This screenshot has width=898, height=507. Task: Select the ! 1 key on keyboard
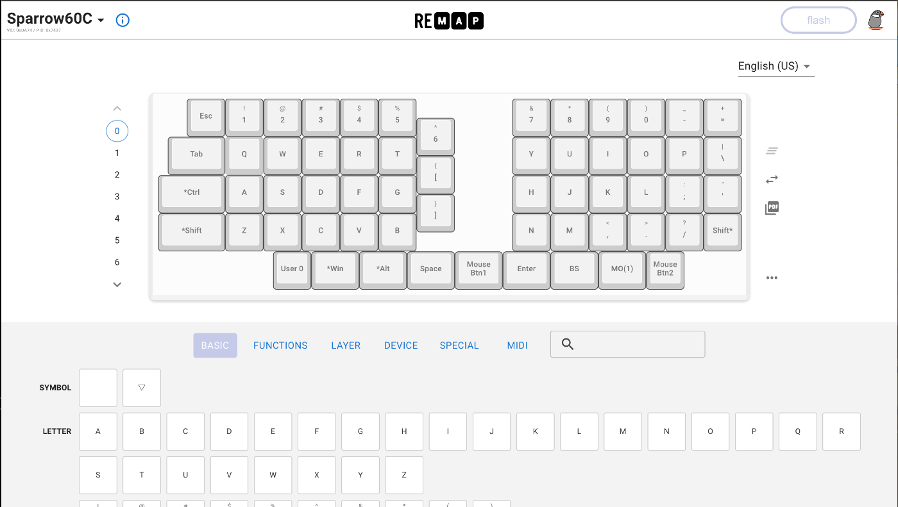pos(244,117)
